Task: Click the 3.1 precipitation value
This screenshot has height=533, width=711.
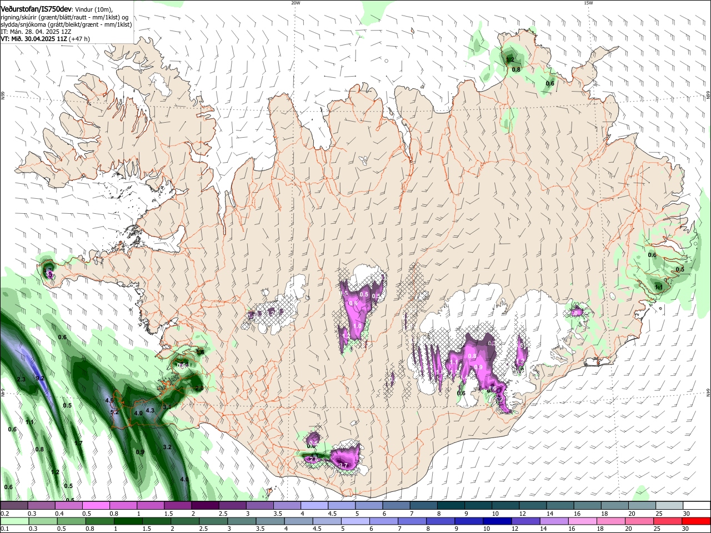Action: click(x=167, y=407)
